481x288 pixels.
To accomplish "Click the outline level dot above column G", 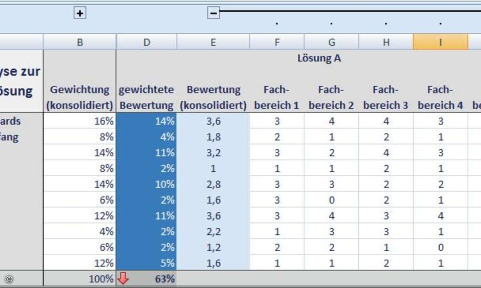I will point(331,24).
